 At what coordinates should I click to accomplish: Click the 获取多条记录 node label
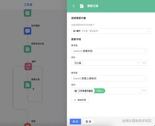pyautogui.click(x=37, y=44)
